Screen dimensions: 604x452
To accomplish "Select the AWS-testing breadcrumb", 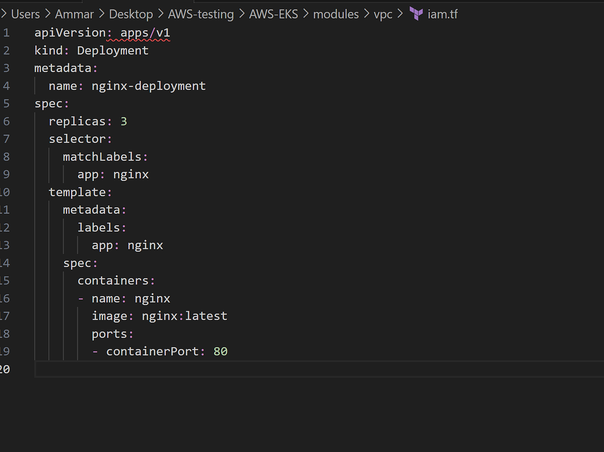I will click(201, 14).
